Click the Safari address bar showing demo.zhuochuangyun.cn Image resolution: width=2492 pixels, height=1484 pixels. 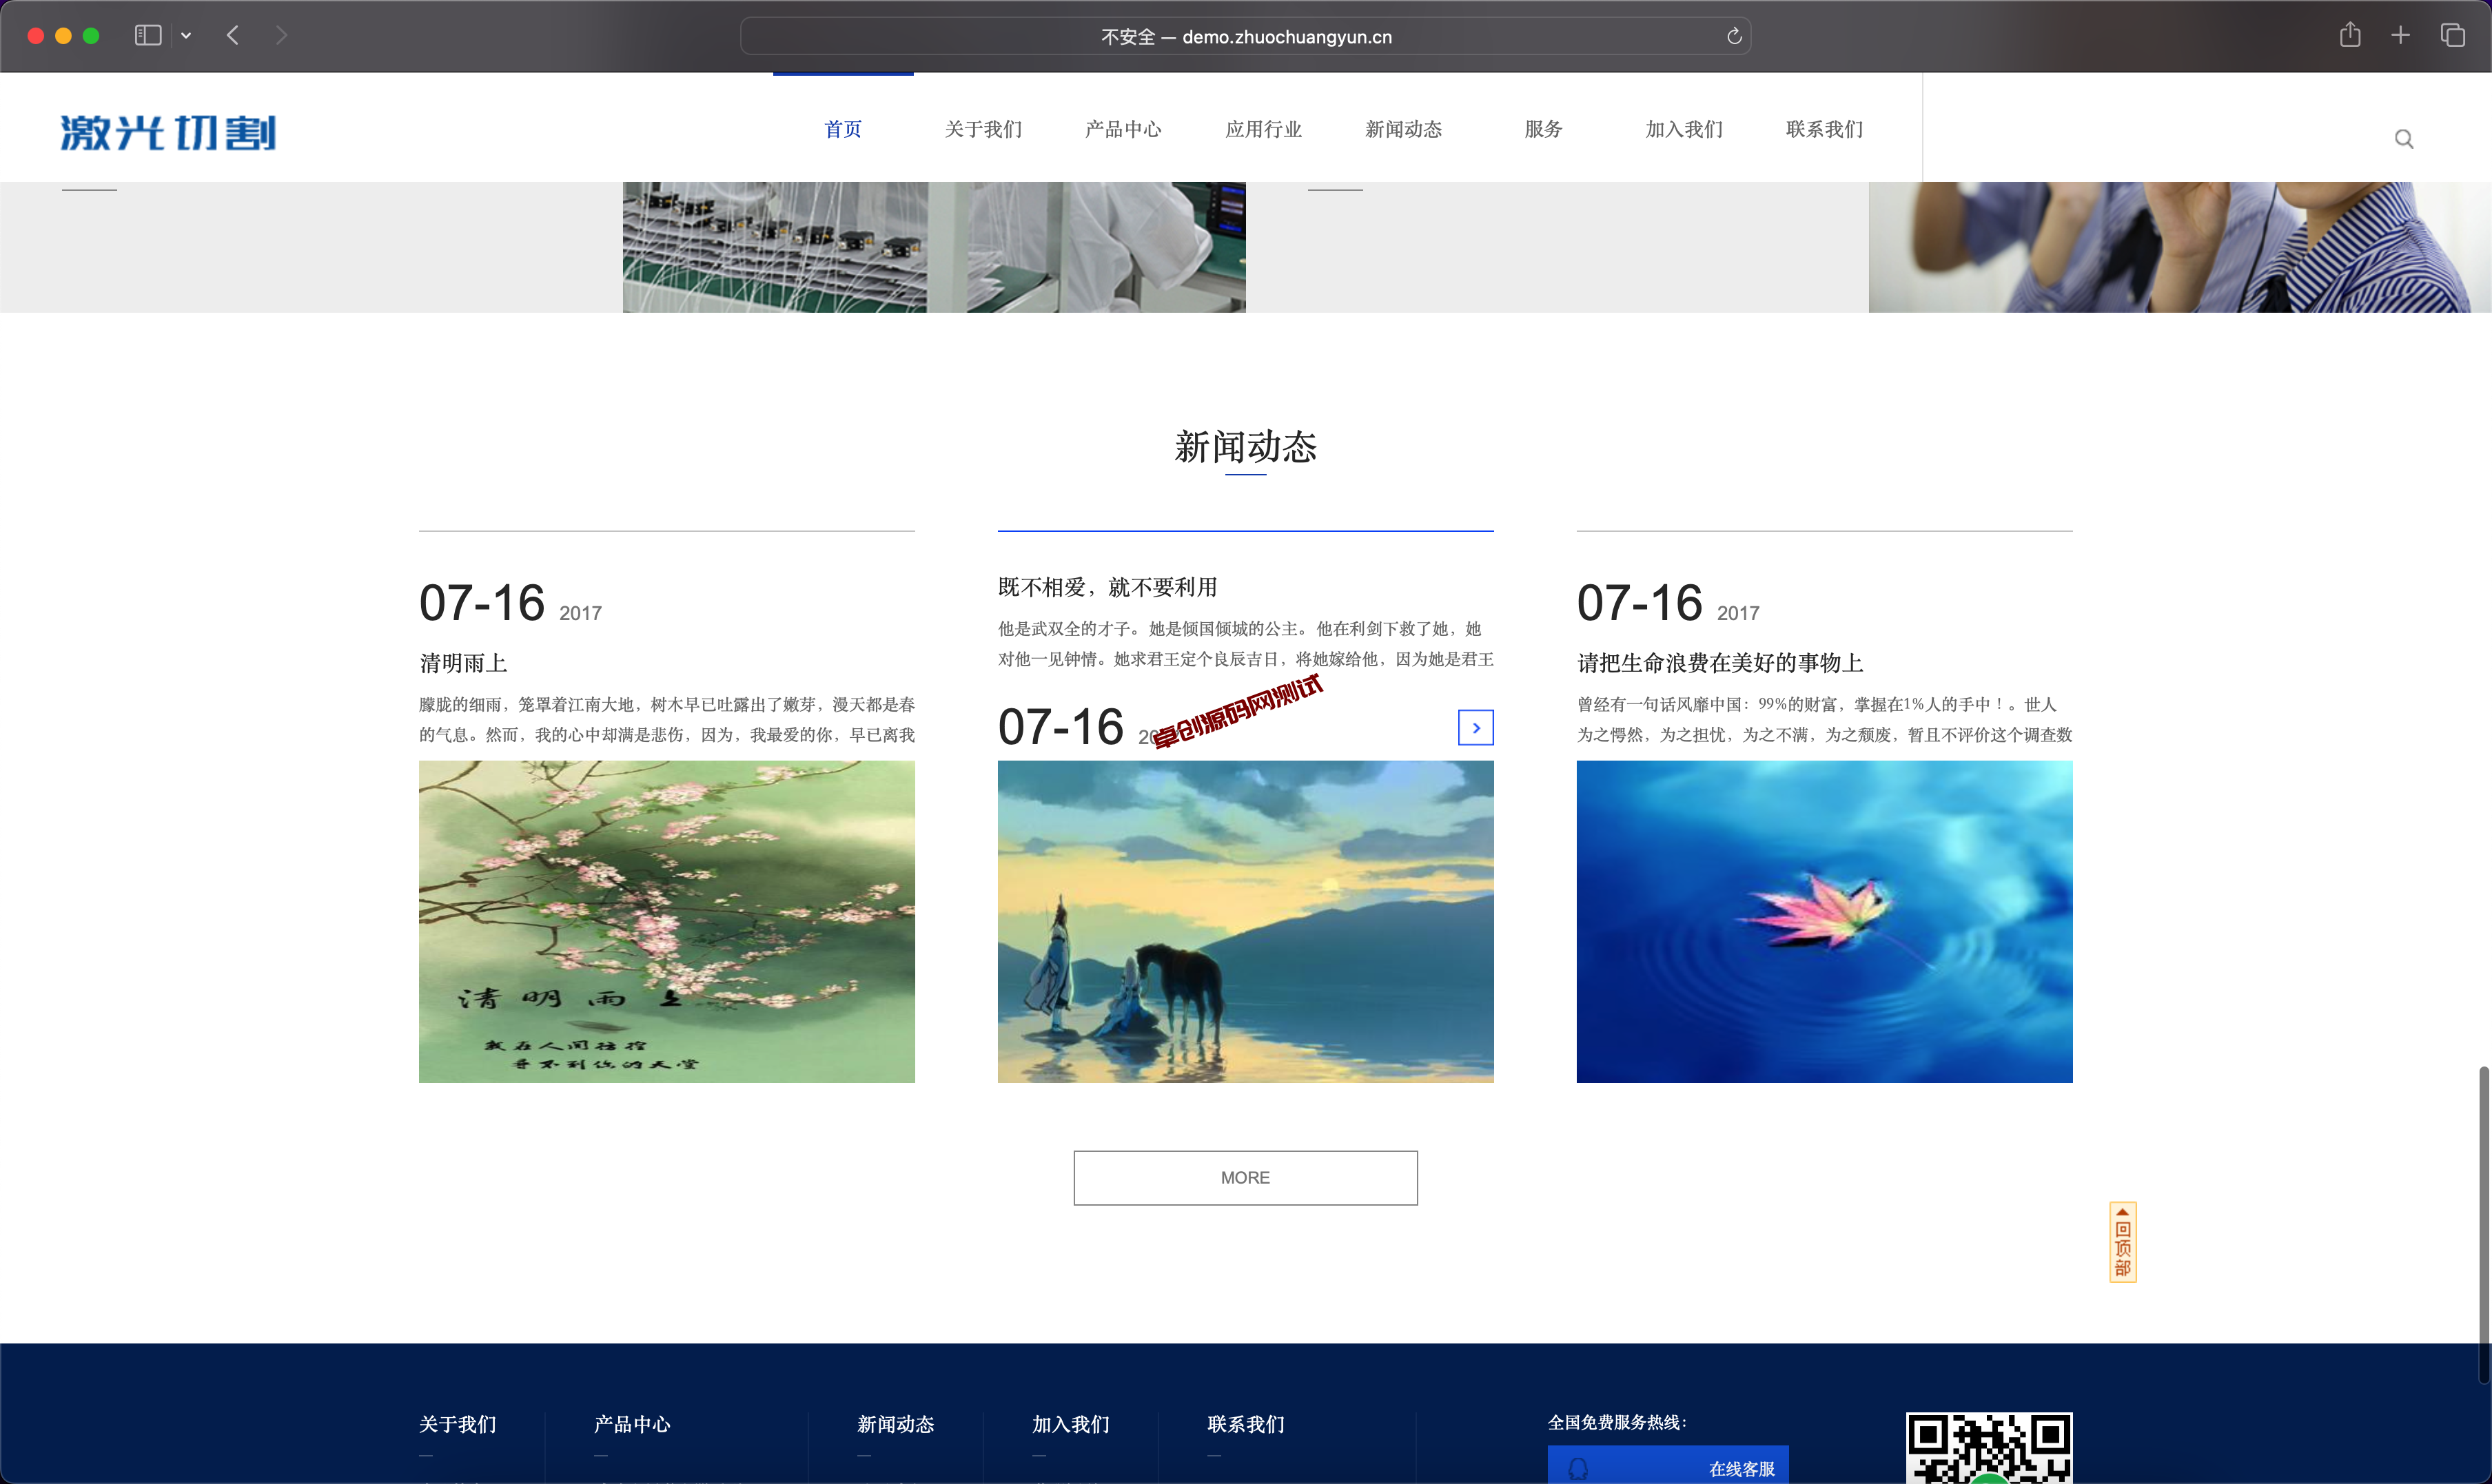point(1245,36)
